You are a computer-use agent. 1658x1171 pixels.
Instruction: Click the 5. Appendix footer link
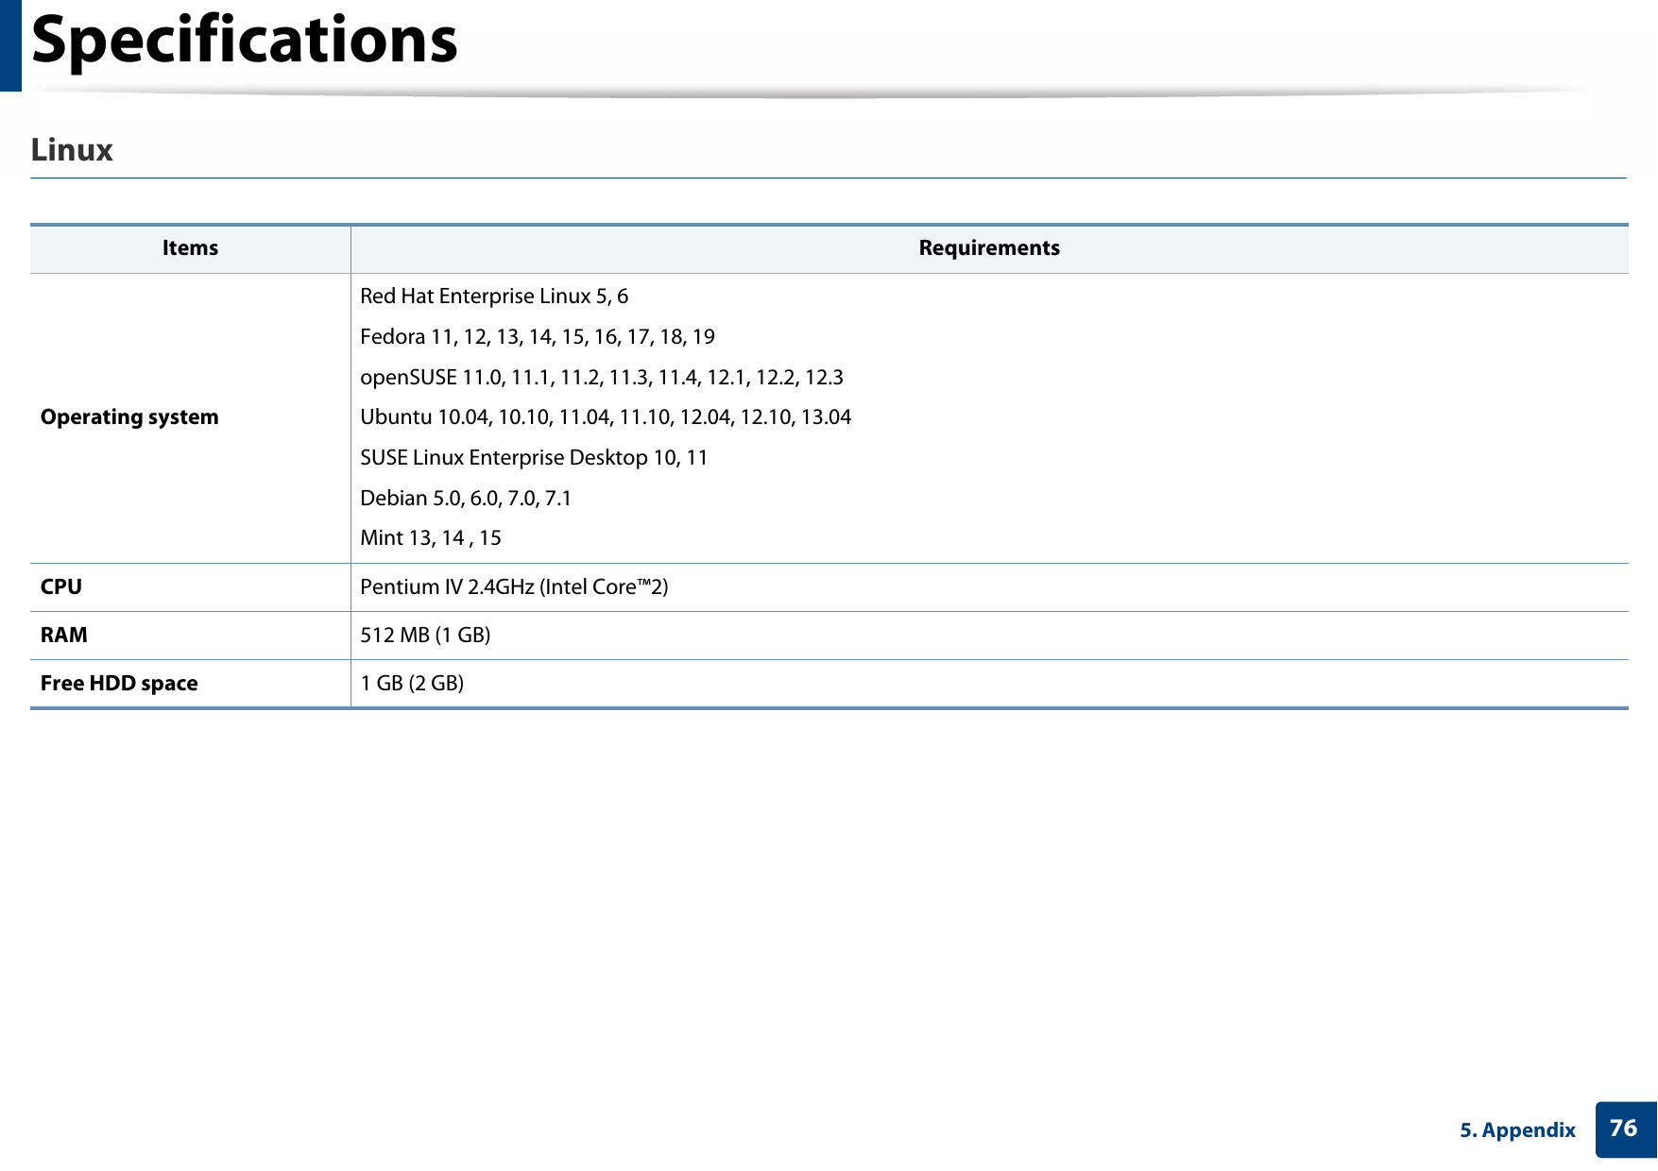pyautogui.click(x=1517, y=1130)
